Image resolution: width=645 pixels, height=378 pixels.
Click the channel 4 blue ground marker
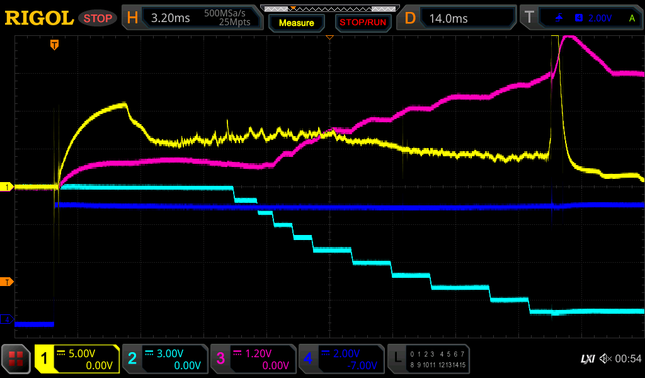pos(8,320)
